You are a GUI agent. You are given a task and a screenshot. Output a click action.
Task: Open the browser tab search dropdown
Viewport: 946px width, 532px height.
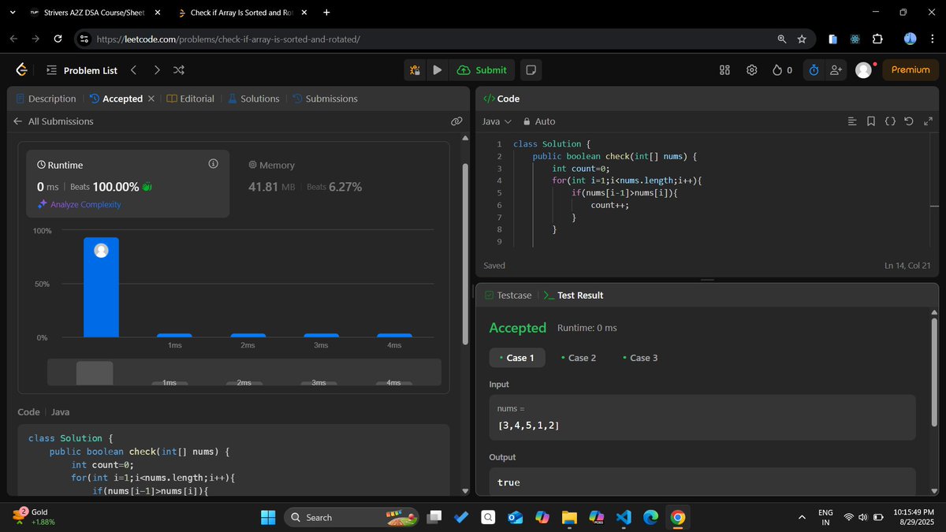(11, 13)
